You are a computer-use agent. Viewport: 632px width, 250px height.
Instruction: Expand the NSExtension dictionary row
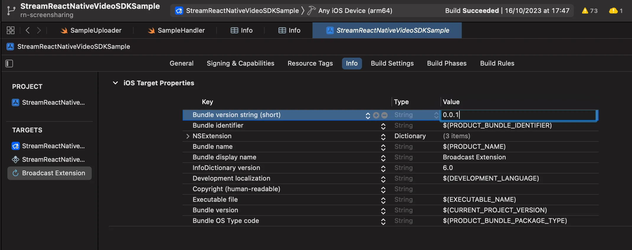point(188,136)
